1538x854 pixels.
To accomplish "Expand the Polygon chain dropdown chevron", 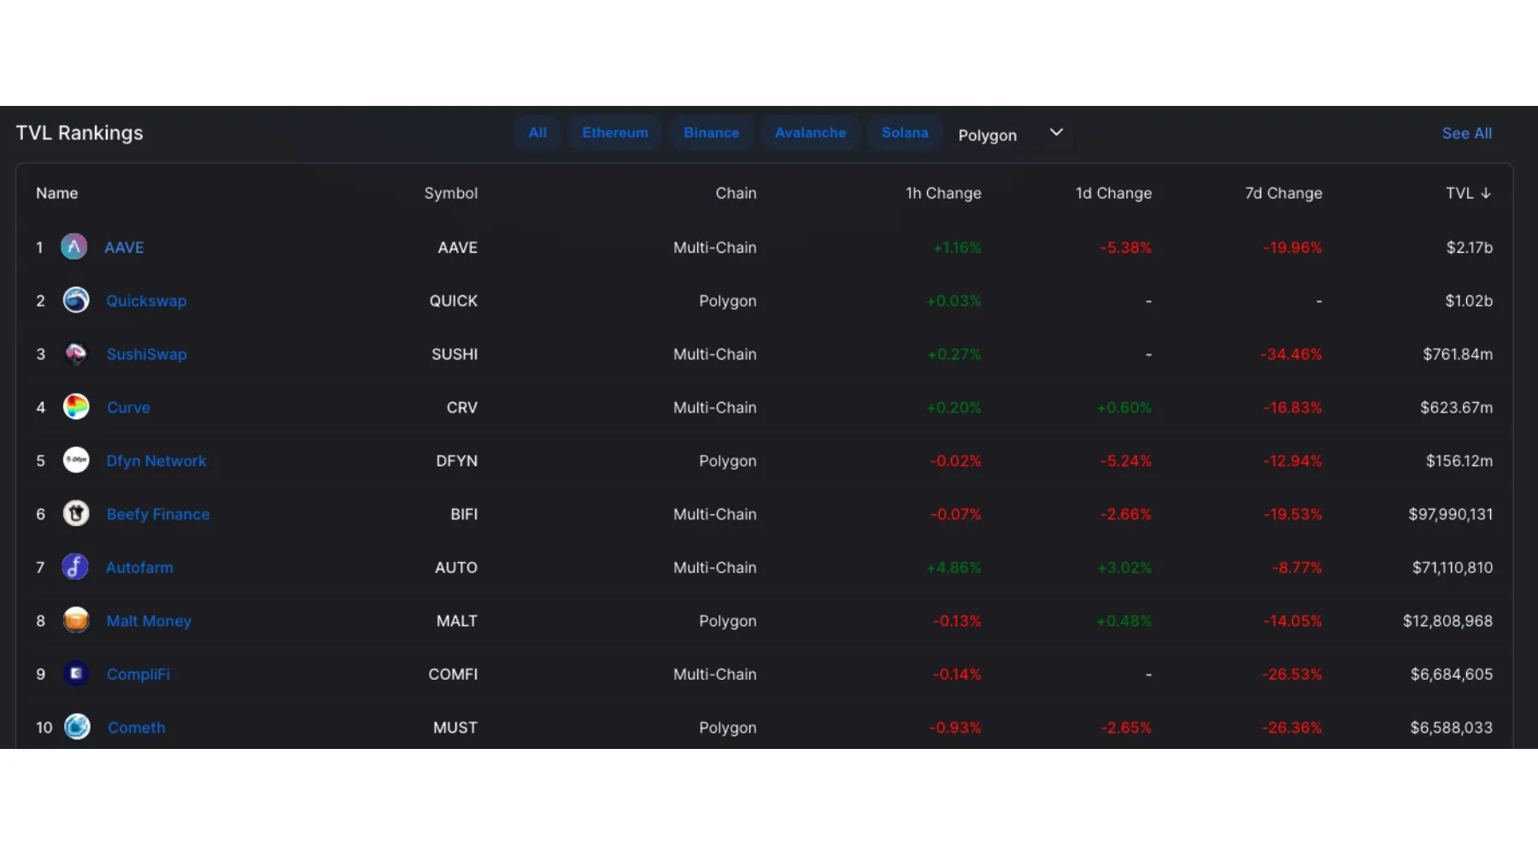I will click(1056, 132).
